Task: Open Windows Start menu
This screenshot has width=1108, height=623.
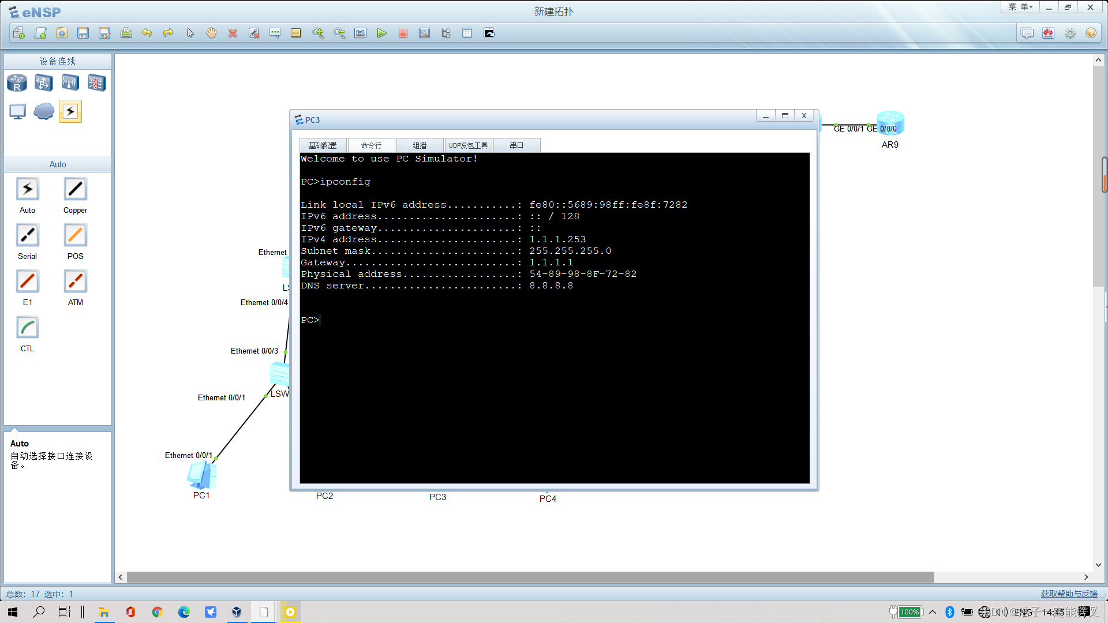Action: click(x=13, y=612)
